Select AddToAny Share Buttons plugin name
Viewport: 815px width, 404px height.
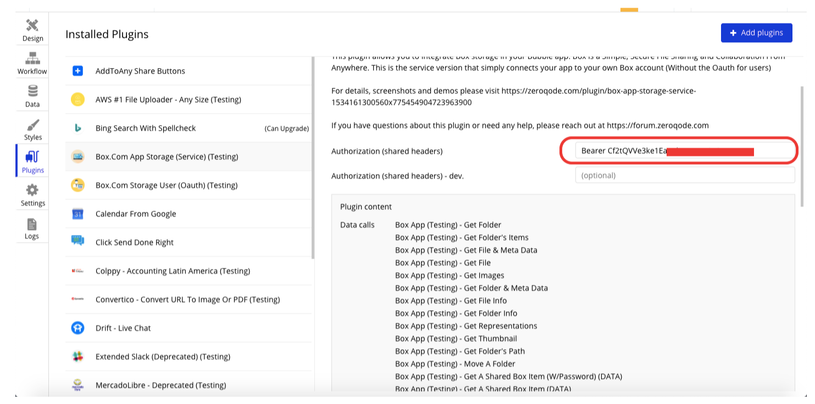pyautogui.click(x=140, y=71)
